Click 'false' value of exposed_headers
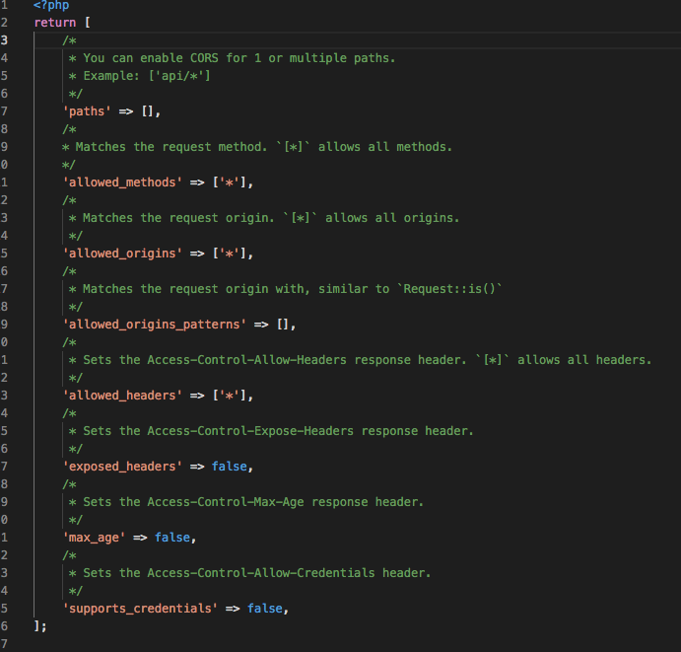Screen dimensions: 681x652 point(230,467)
